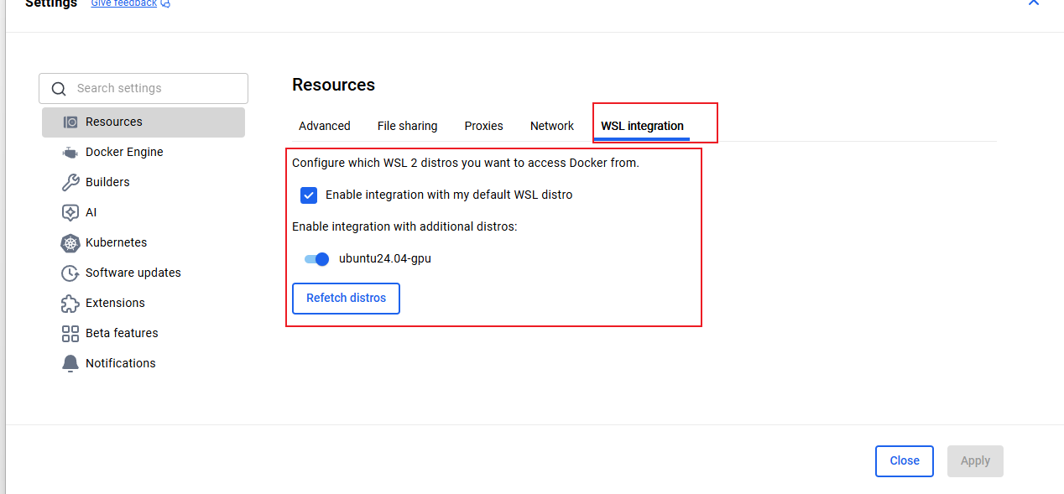Open Kubernetes settings via its wheel icon
Image resolution: width=1064 pixels, height=494 pixels.
[x=70, y=242]
